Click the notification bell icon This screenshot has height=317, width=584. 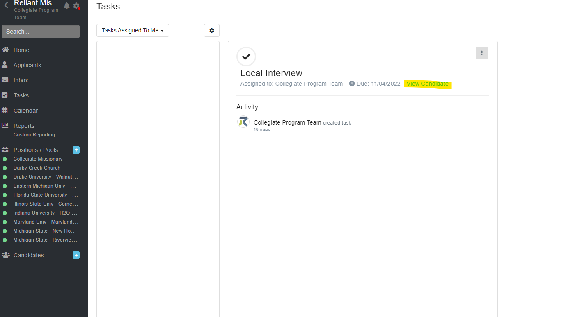tap(66, 6)
